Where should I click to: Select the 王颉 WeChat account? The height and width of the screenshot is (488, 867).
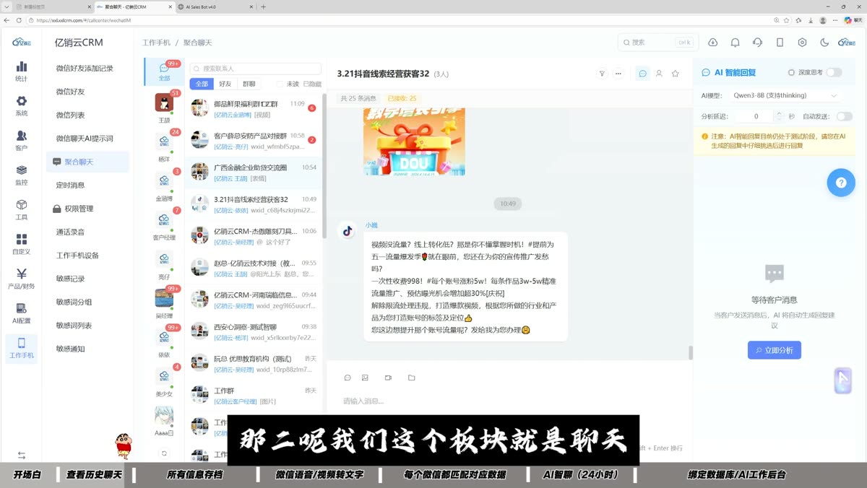[164, 107]
